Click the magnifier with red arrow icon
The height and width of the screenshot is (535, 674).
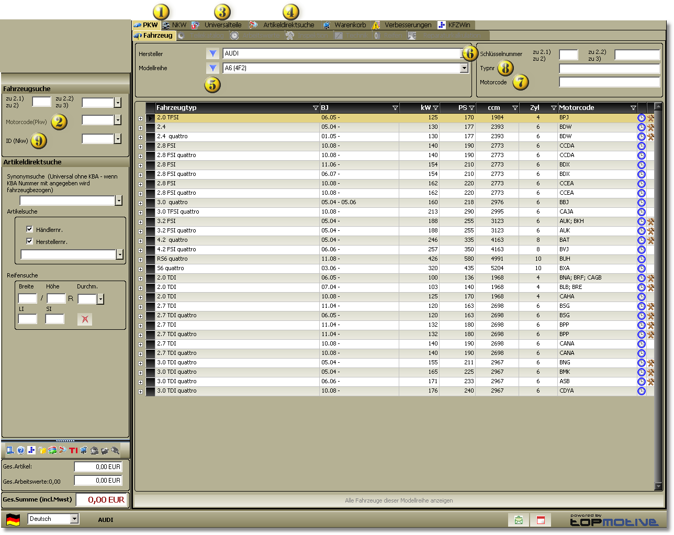tap(63, 450)
